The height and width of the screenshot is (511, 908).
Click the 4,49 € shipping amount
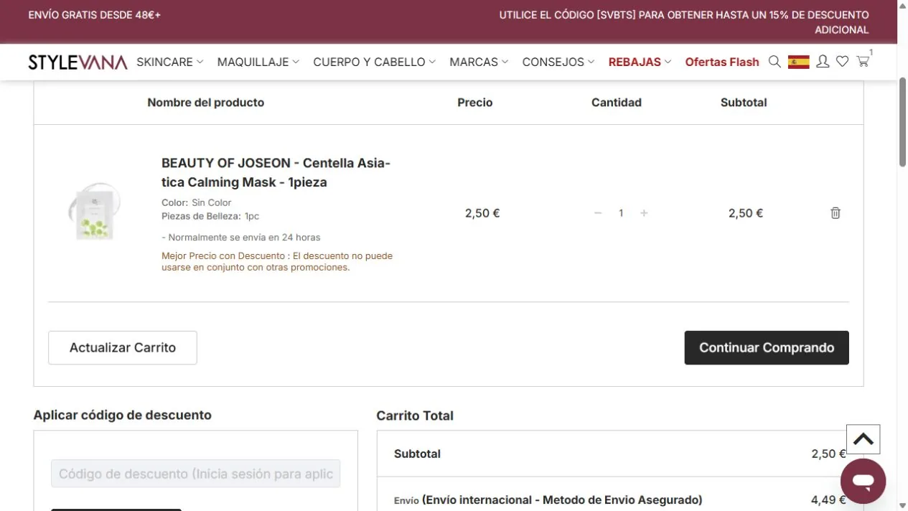click(828, 500)
